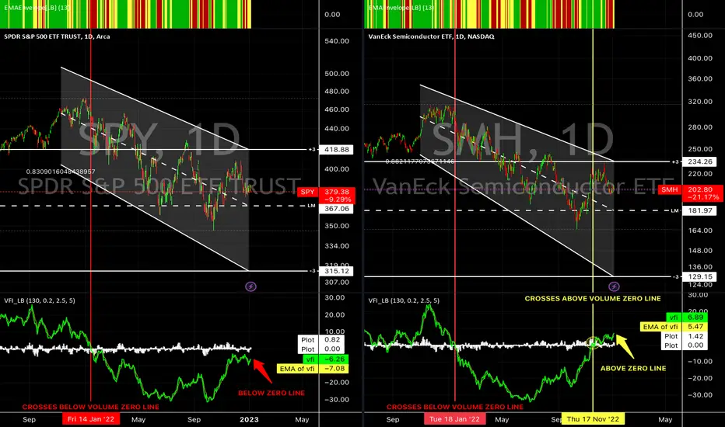725x427 pixels.
Task: Open VFI_LB indicator label under SMH chart
Action: coord(404,300)
